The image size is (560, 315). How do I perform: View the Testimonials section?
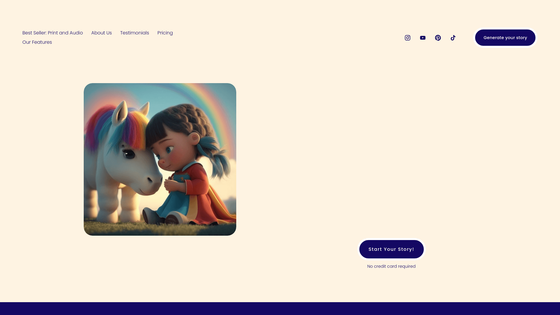[134, 33]
